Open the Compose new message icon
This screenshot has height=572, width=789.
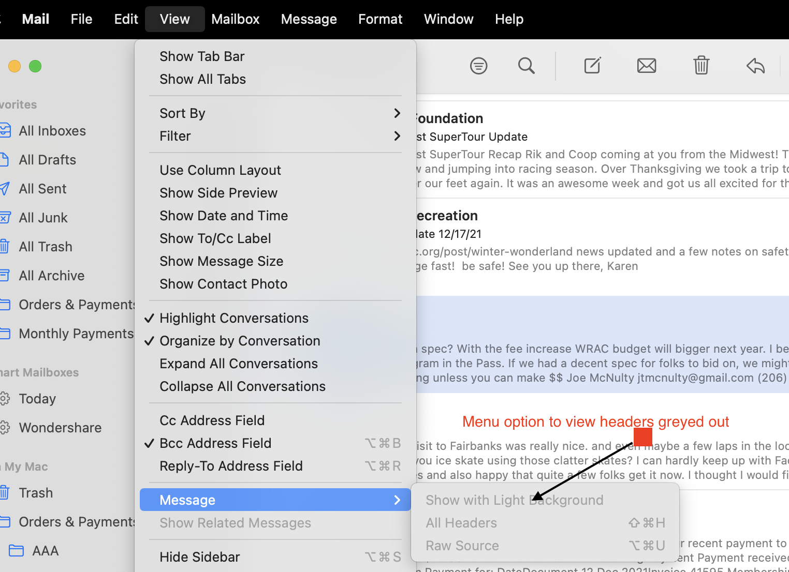pos(592,66)
